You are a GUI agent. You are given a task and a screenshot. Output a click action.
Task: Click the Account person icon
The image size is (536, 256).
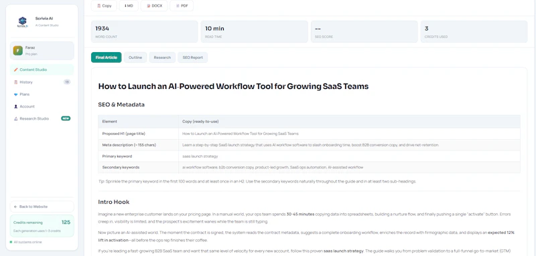tap(15, 106)
